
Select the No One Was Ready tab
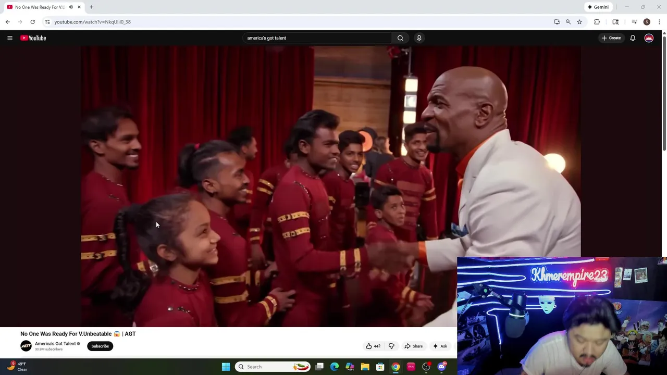point(44,7)
